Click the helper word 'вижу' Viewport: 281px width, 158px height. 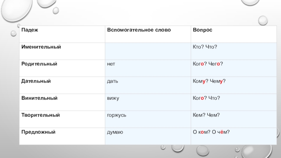(x=113, y=98)
